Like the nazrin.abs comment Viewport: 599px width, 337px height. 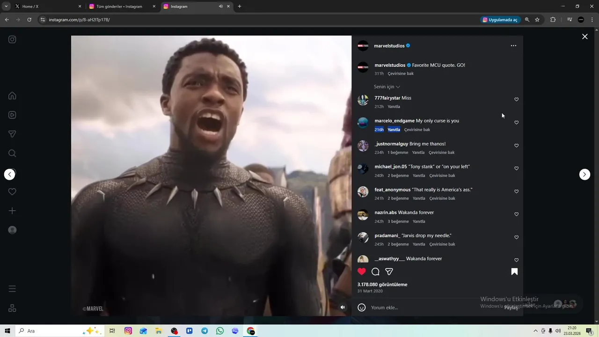click(517, 214)
